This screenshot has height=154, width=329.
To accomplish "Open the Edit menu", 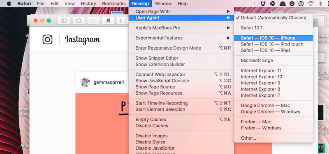I will [55, 4].
